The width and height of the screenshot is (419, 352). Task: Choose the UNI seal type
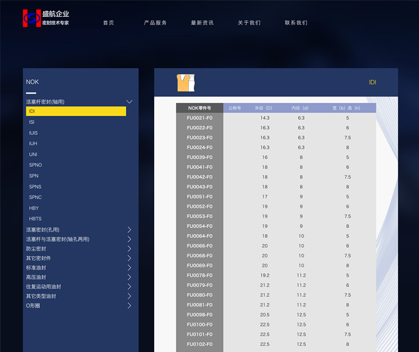click(33, 155)
